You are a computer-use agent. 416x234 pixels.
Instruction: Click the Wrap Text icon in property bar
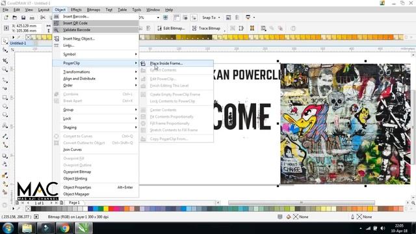pyautogui.click(x=263, y=28)
